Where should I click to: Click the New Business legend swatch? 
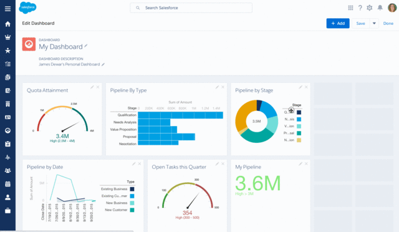point(132,203)
